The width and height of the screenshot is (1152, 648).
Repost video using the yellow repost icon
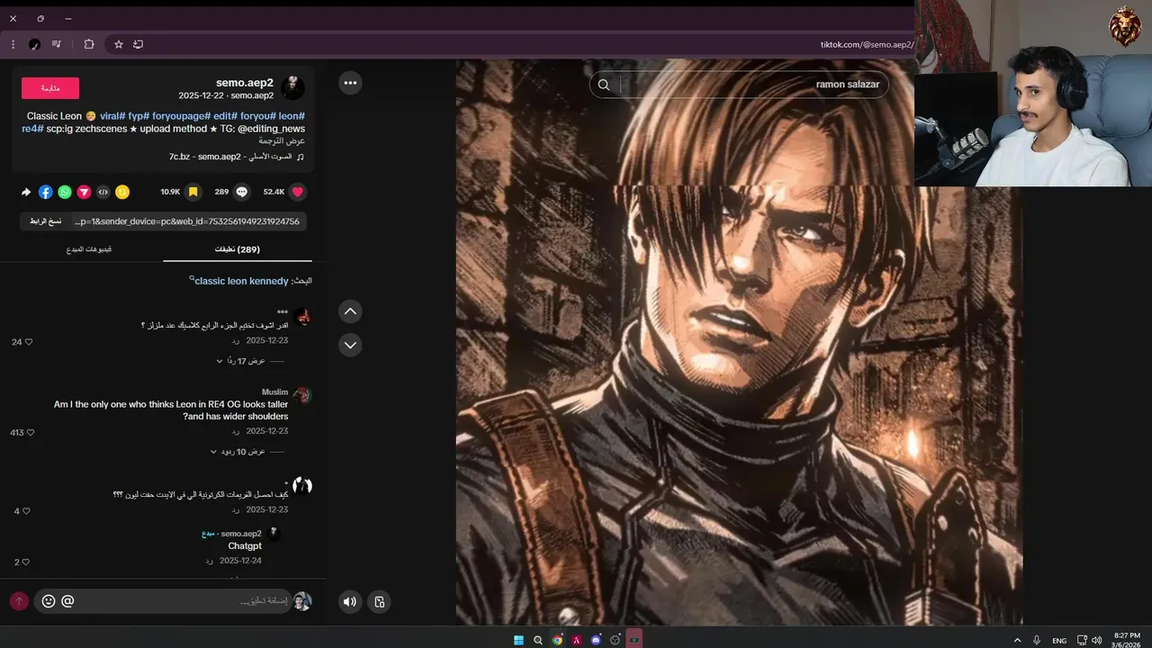tap(122, 192)
